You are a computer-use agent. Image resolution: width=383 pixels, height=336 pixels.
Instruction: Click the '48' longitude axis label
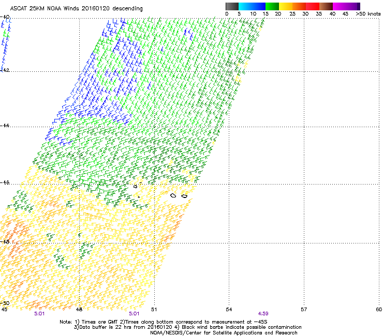coord(79,310)
